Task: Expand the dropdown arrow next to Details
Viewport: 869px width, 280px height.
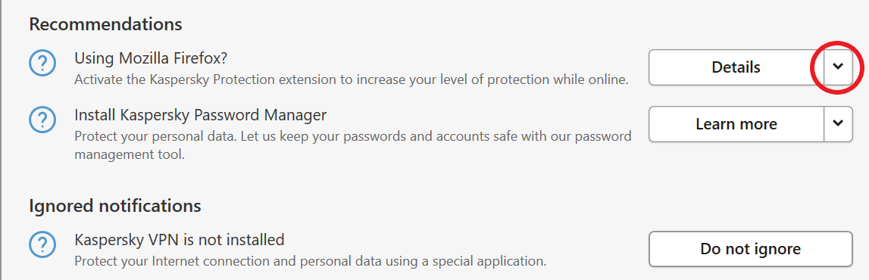Action: (x=838, y=67)
